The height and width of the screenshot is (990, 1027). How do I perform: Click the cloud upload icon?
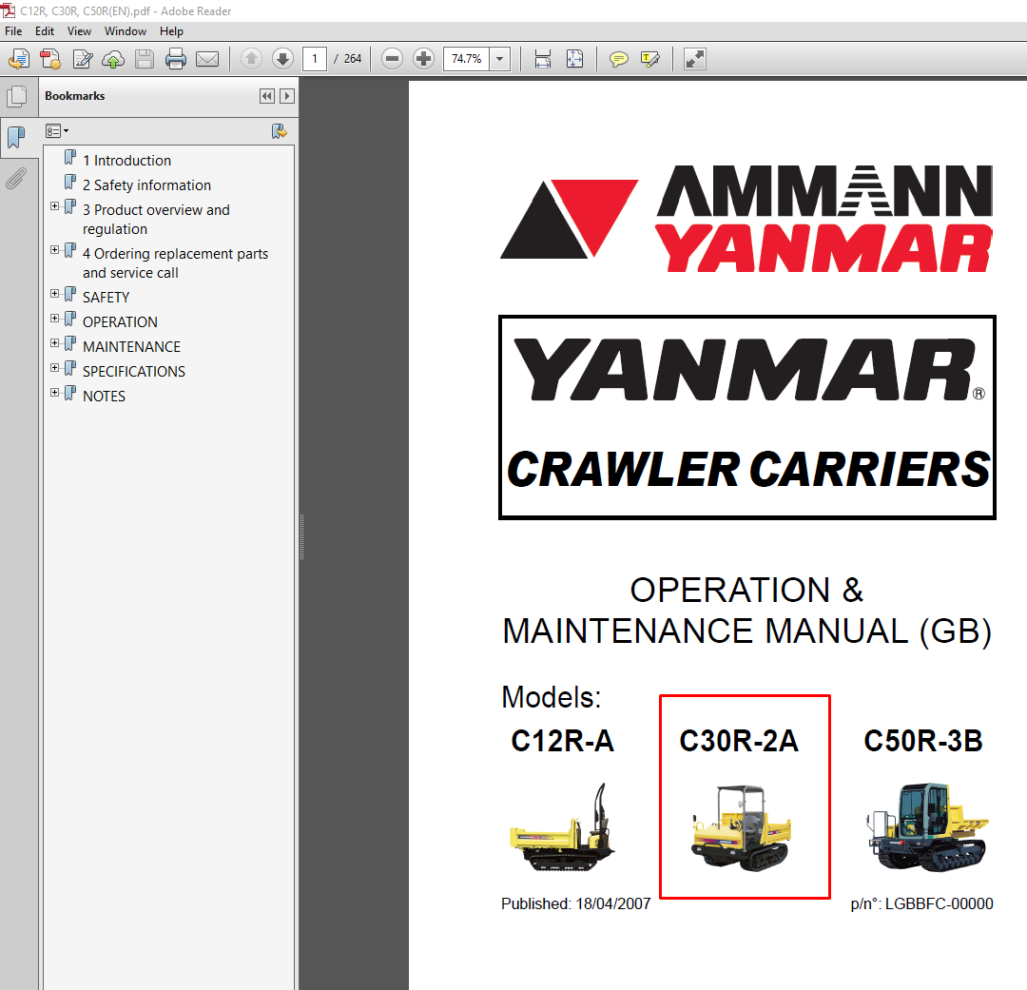click(x=113, y=59)
